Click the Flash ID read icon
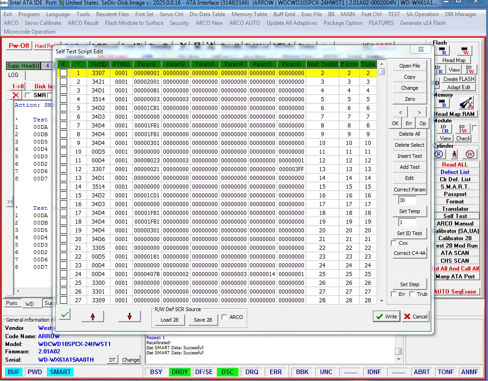The height and width of the screenshot is (381, 488). 439,69
